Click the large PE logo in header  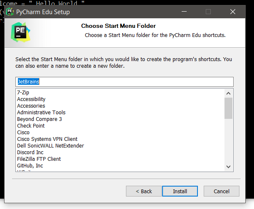[20, 32]
